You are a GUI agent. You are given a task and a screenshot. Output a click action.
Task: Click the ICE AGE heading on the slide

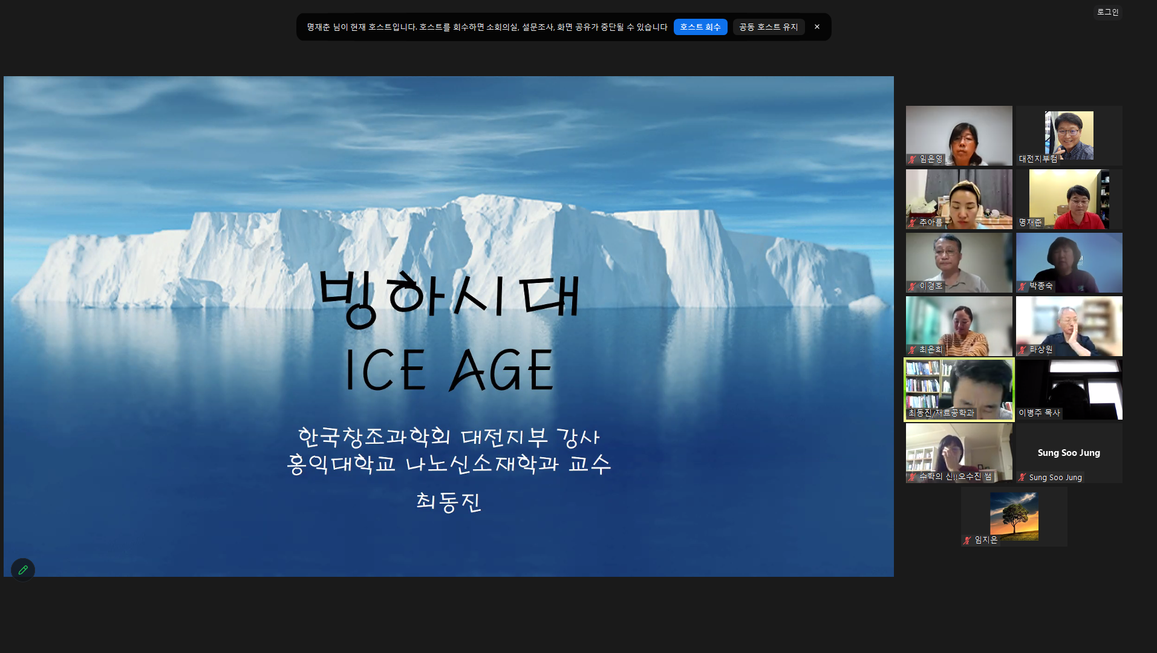click(x=449, y=370)
